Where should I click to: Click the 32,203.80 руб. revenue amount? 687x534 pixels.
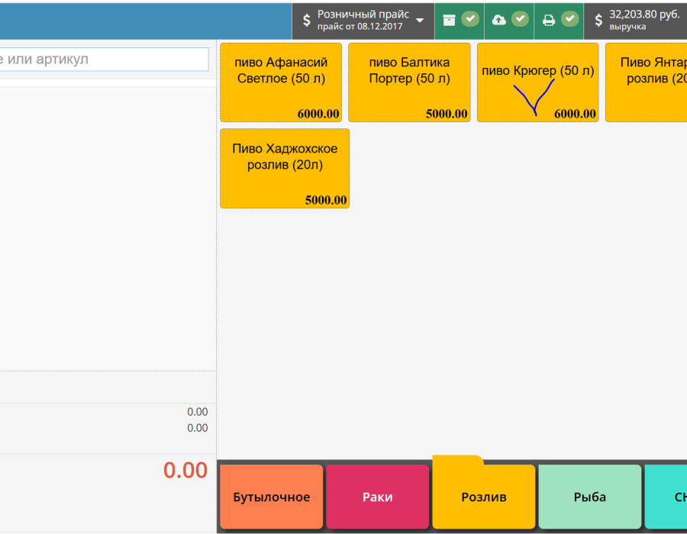(x=644, y=14)
